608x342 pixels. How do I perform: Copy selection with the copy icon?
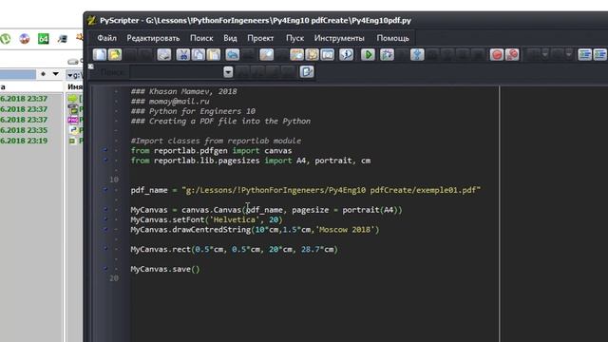tap(199, 55)
